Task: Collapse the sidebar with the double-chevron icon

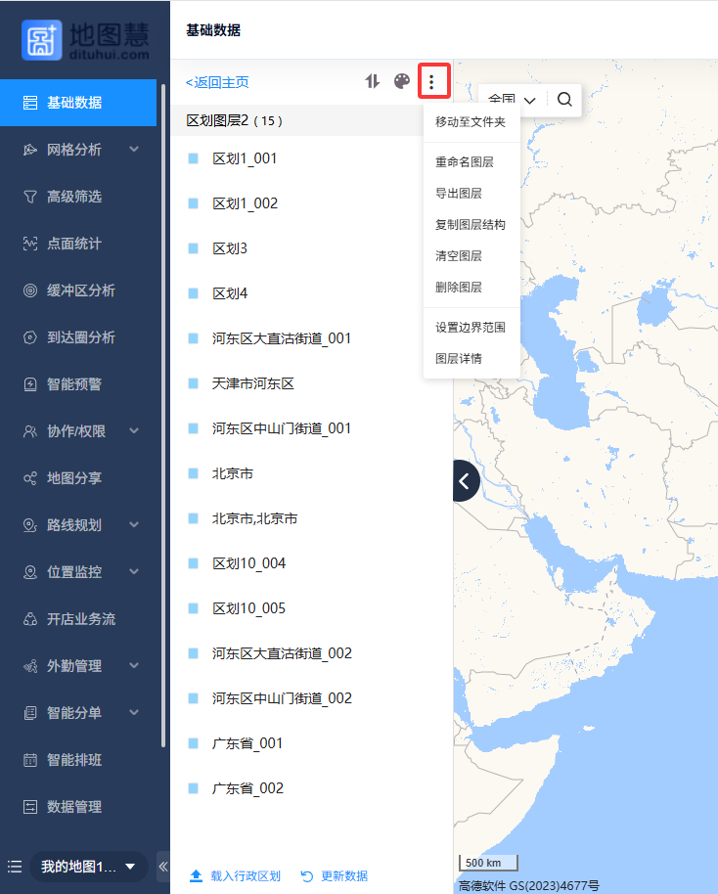Action: click(x=163, y=867)
